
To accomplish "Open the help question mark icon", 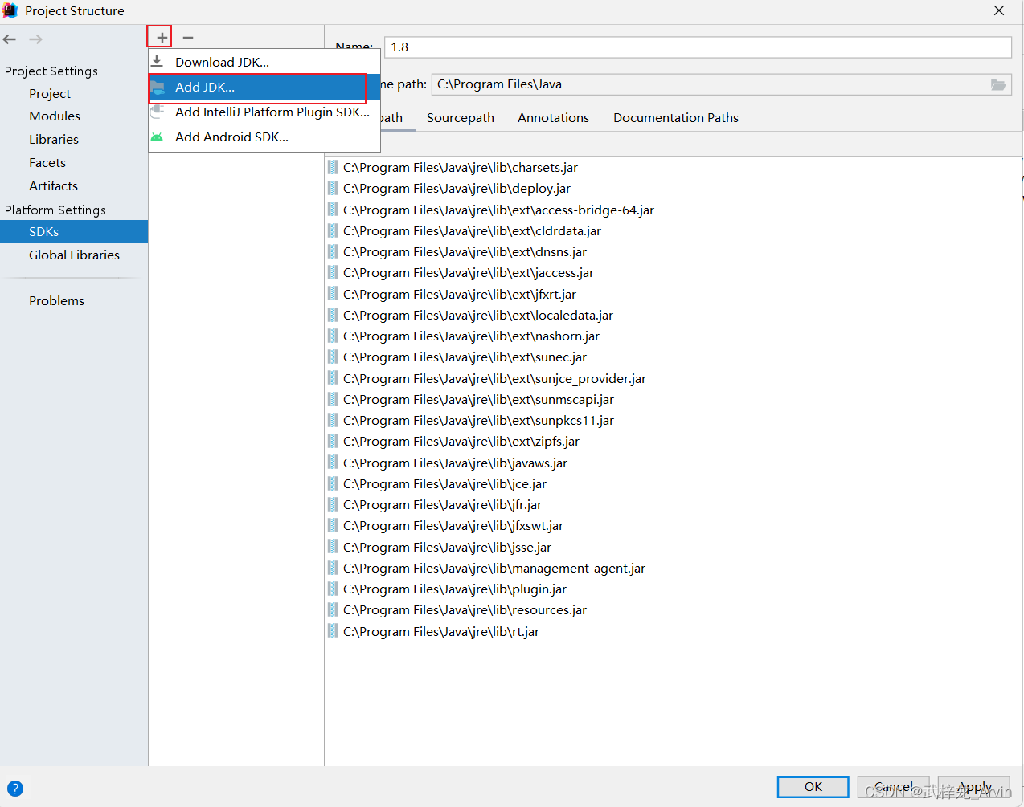I will coord(14,789).
